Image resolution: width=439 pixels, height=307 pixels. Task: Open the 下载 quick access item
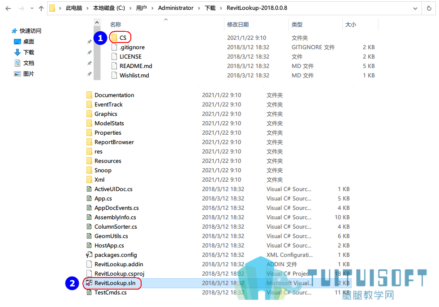point(24,52)
